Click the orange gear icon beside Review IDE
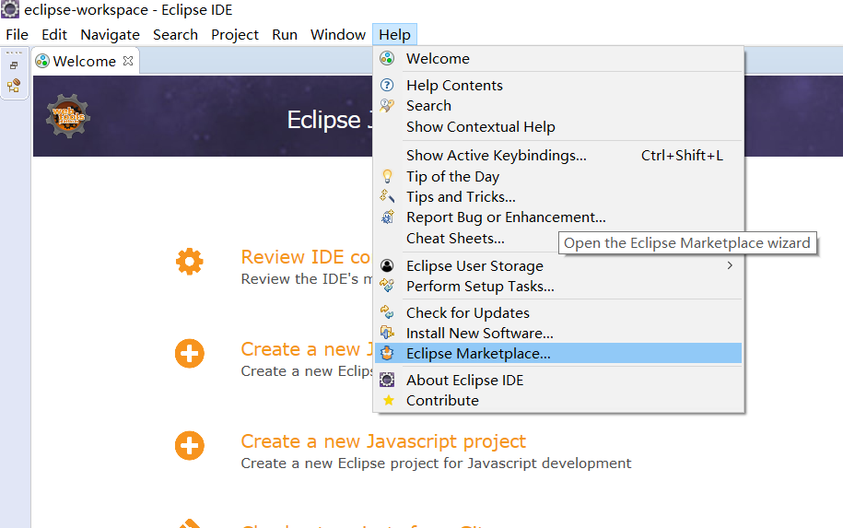843x528 pixels. click(189, 262)
